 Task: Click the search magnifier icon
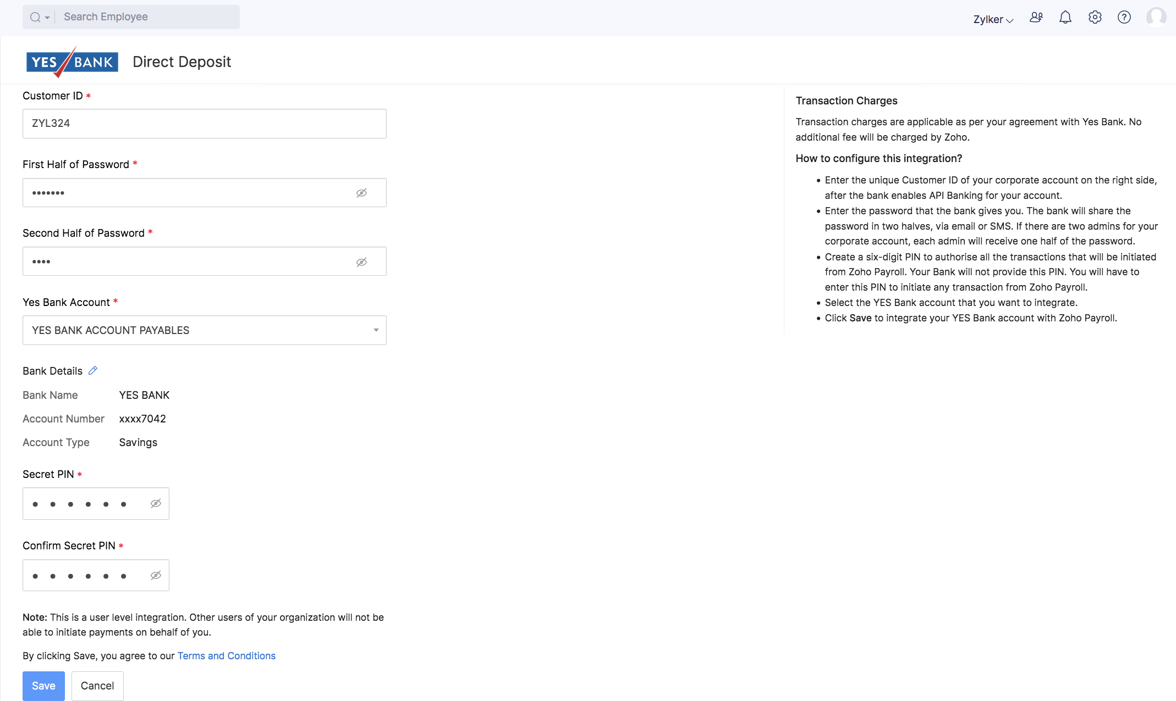point(35,17)
